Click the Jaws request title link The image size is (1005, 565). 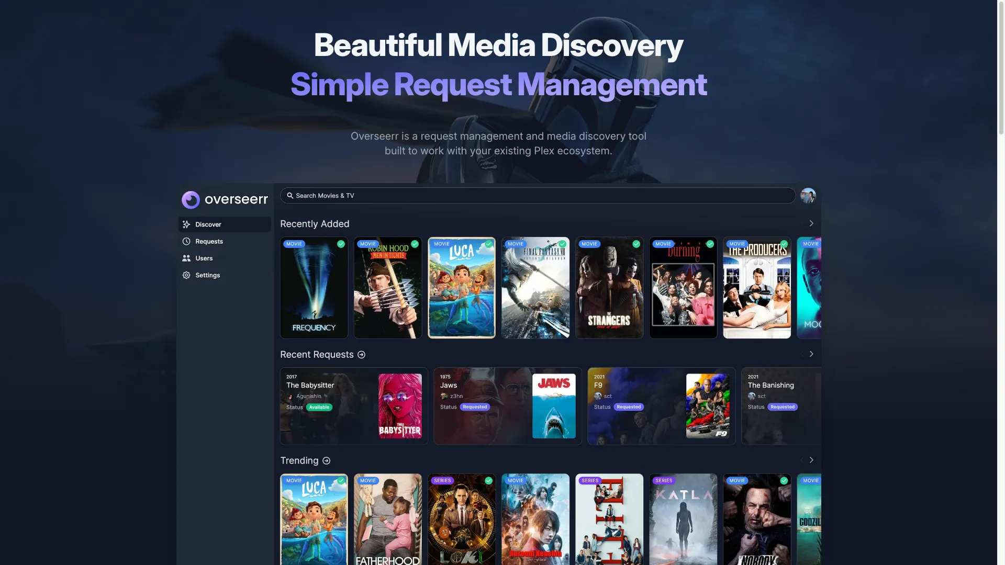(x=449, y=385)
